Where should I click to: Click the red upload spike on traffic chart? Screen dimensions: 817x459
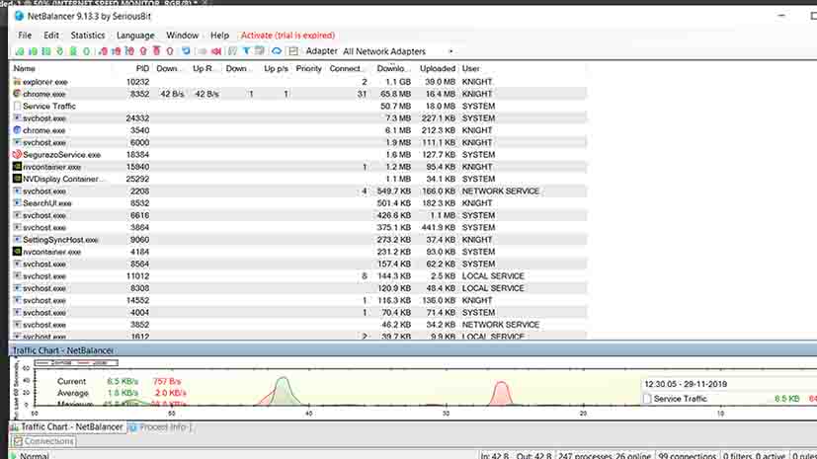tap(501, 393)
